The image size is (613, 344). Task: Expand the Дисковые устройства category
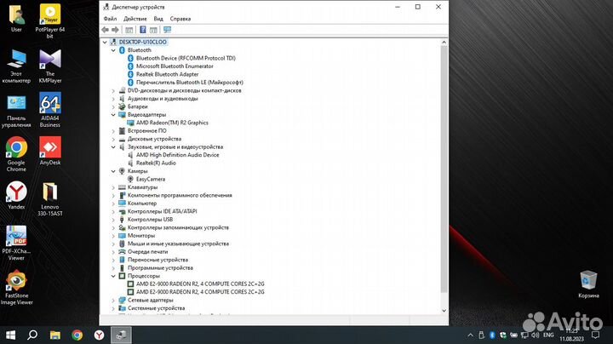point(113,139)
